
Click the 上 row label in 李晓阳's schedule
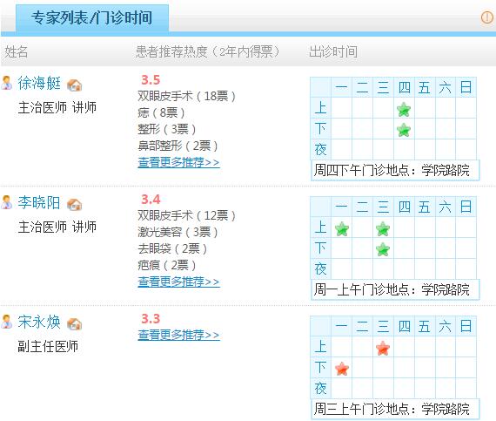point(321,227)
